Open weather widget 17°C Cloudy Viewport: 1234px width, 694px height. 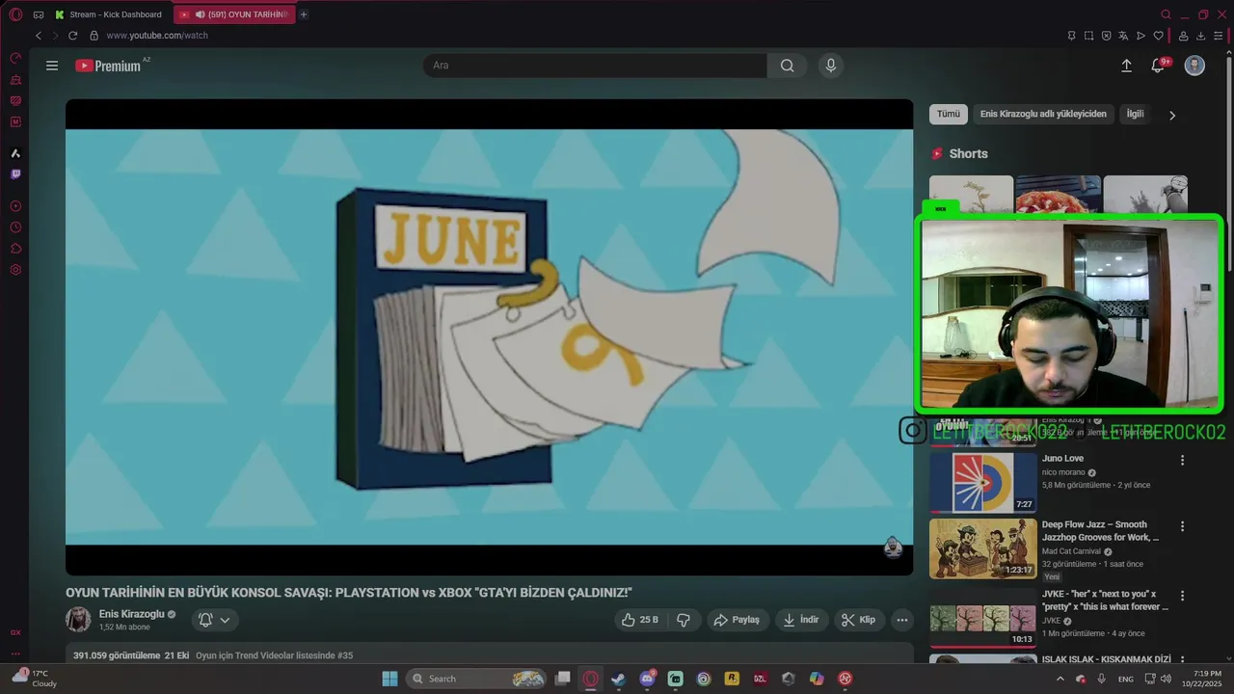[x=35, y=679]
